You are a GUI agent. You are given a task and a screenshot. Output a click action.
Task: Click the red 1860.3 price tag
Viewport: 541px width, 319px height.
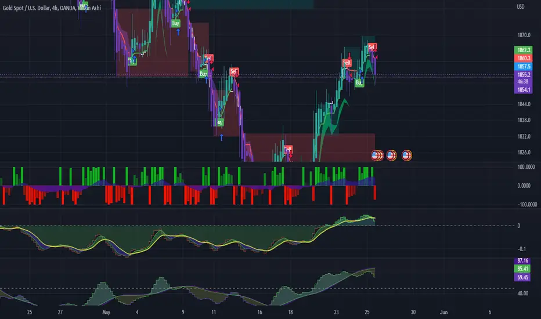click(524, 58)
